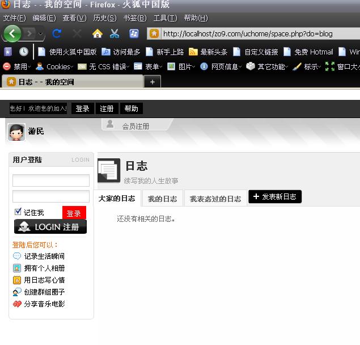Open the 最新头条 RSS feed bookmark
360x345 pixels.
pyautogui.click(x=208, y=52)
